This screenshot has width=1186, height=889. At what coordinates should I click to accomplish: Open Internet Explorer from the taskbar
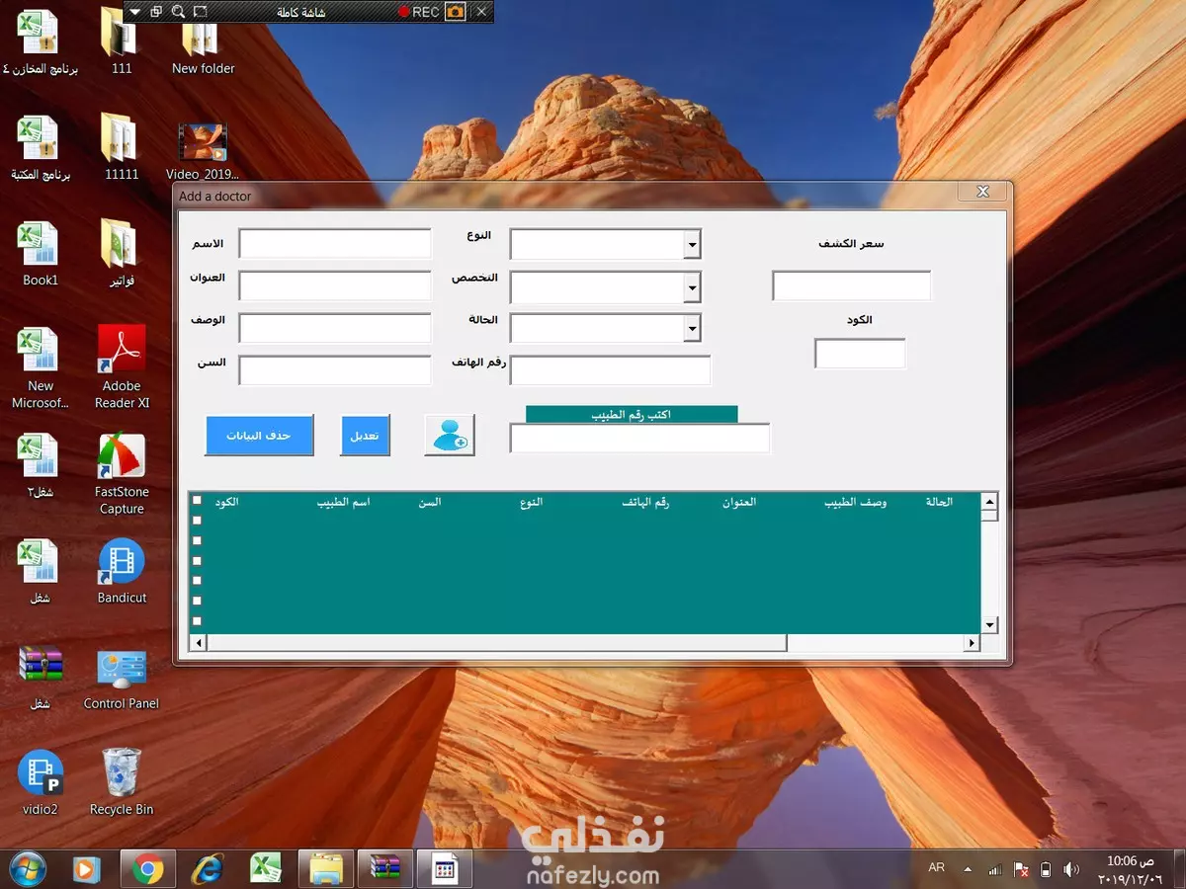pos(207,869)
